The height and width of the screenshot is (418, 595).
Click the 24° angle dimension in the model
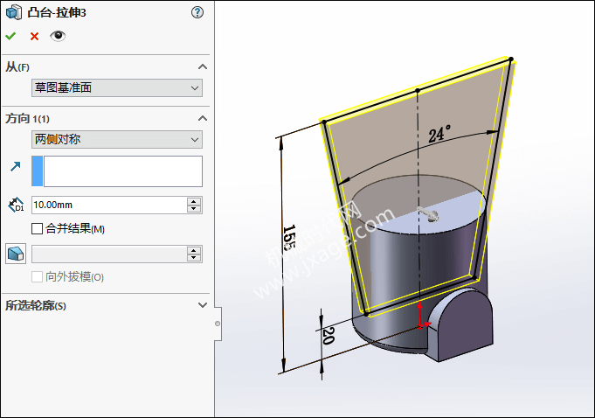click(439, 135)
